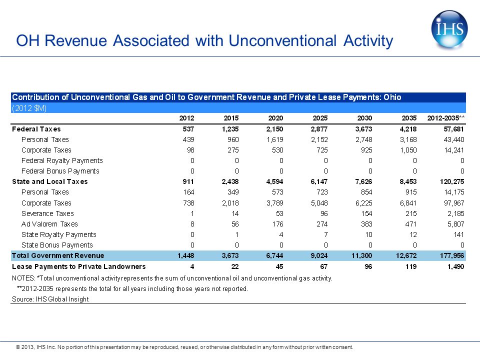Select the 2015 column header

click(231, 118)
